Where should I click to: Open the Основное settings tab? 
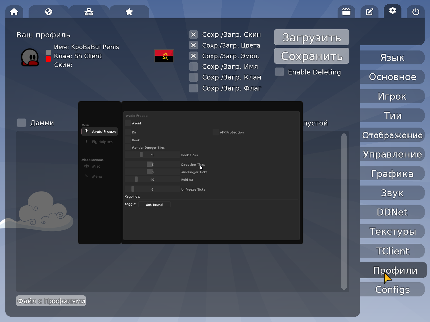pos(392,77)
